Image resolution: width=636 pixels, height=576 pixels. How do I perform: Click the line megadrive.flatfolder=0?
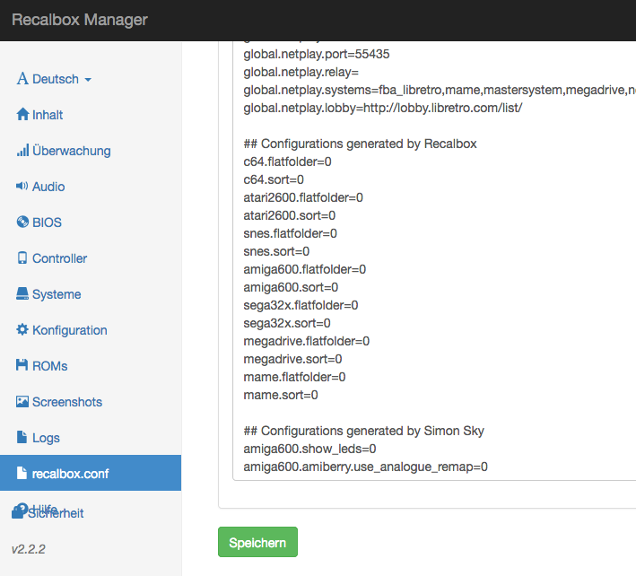(x=307, y=341)
